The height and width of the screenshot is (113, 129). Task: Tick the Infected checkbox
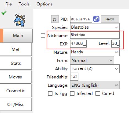coord(72,93)
